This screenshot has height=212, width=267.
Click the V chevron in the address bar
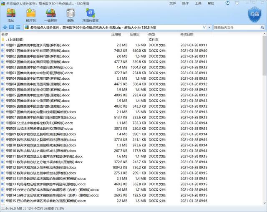(204, 27)
